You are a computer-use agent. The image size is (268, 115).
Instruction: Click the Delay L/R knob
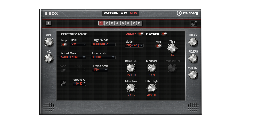pos(131,68)
